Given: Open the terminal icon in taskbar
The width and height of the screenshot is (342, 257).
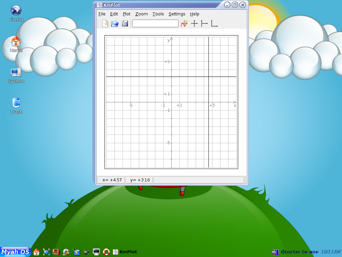Looking at the screenshot, I should tap(96, 252).
